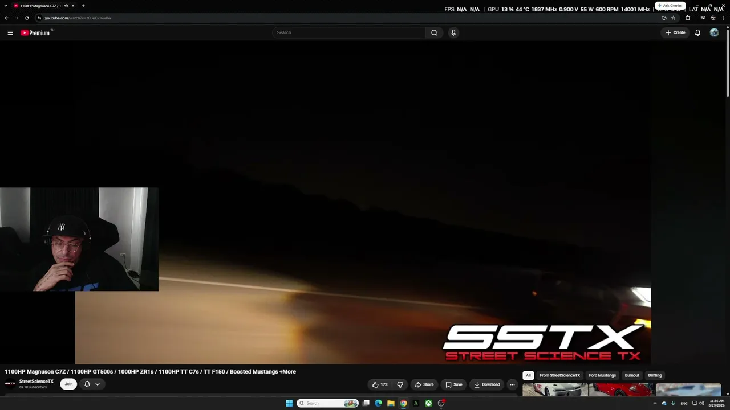Start voice search with the microphone
Viewport: 730px width, 410px height.
click(x=453, y=32)
